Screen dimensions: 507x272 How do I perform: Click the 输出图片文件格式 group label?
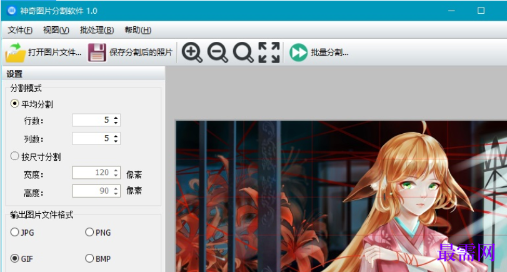42,214
